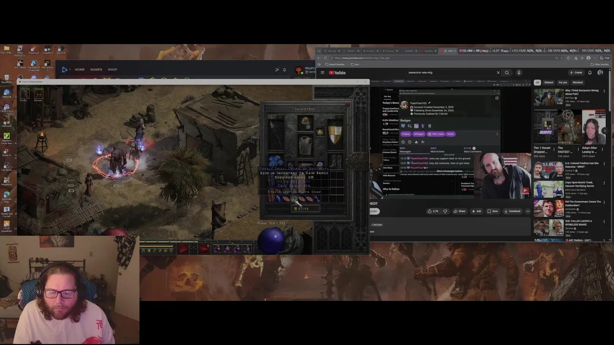Select the 'Watched' filter chip
The image size is (614, 345).
(x=578, y=82)
